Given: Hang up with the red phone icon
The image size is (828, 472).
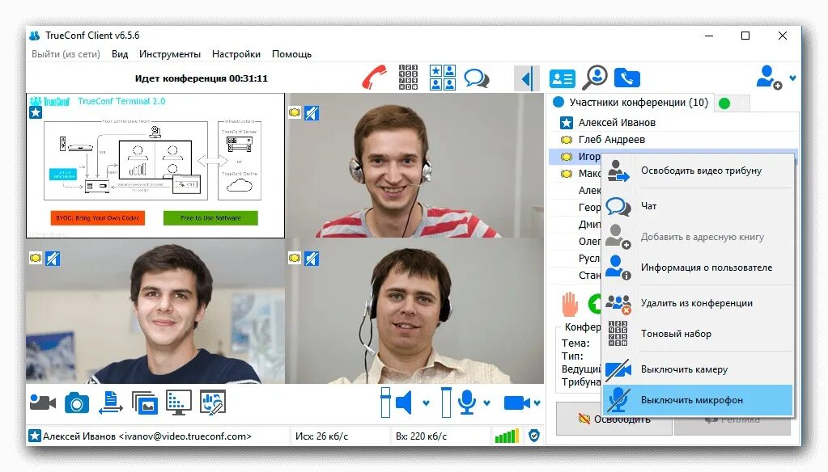Looking at the screenshot, I should click(x=375, y=77).
